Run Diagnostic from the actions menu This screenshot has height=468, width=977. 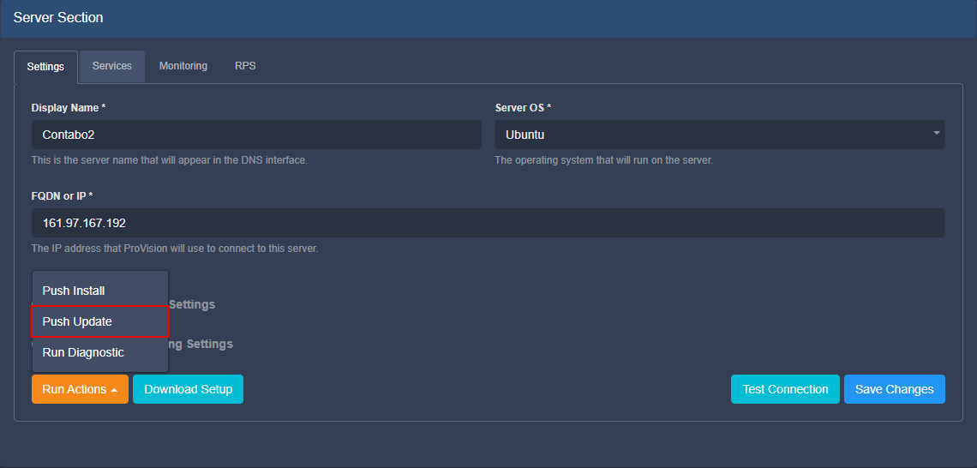point(83,352)
